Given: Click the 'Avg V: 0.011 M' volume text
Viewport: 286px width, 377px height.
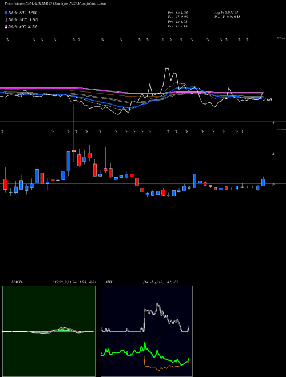Looking at the screenshot, I should click(226, 12).
